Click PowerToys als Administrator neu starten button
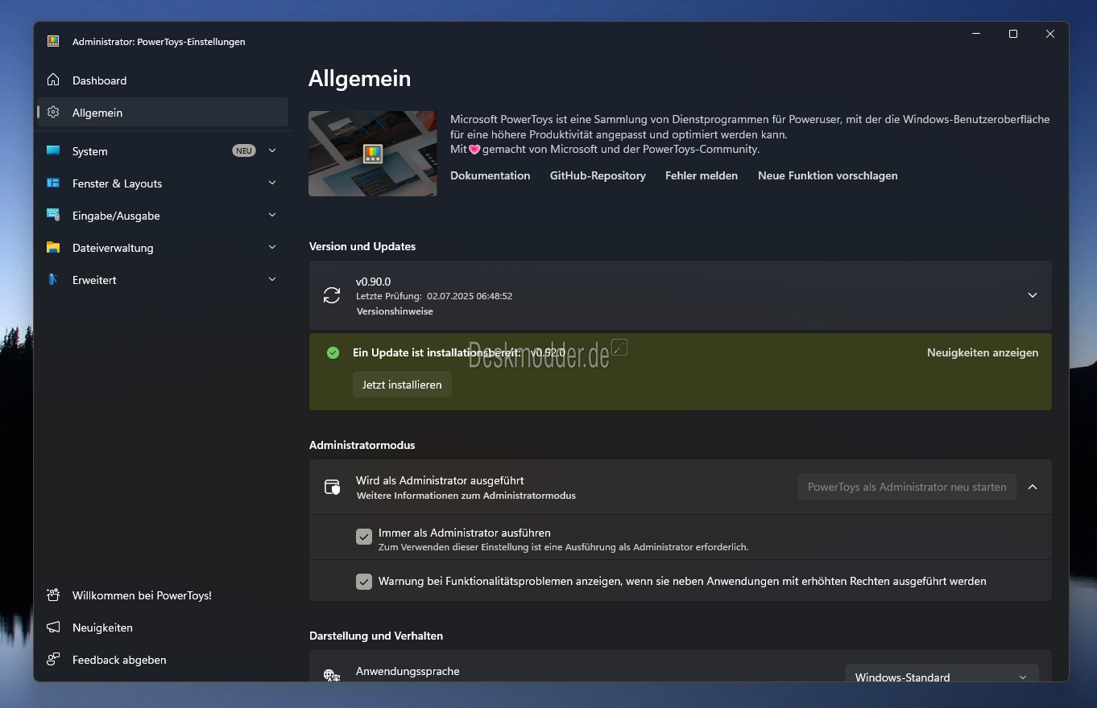The height and width of the screenshot is (708, 1097). [x=907, y=487]
